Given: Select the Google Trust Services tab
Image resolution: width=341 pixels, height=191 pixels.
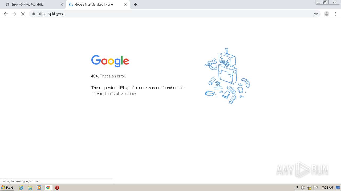Looking at the screenshot, I should point(98,5).
